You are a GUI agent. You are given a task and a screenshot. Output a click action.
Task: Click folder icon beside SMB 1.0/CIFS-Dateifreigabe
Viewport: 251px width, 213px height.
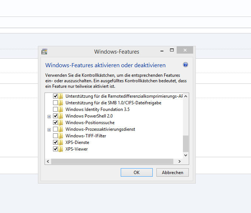[x=60, y=103]
